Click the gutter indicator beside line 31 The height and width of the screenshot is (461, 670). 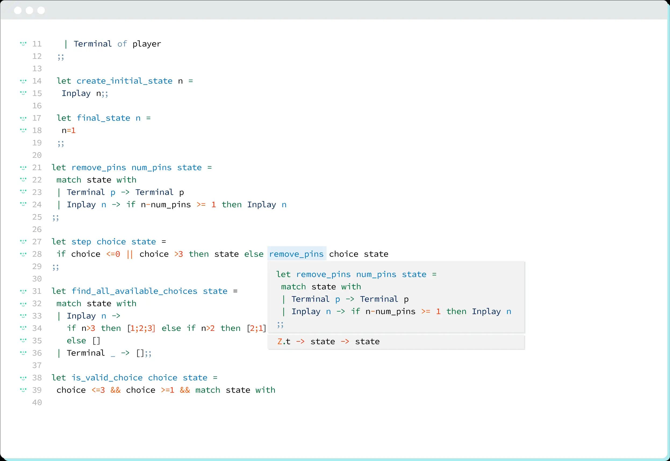click(x=23, y=291)
